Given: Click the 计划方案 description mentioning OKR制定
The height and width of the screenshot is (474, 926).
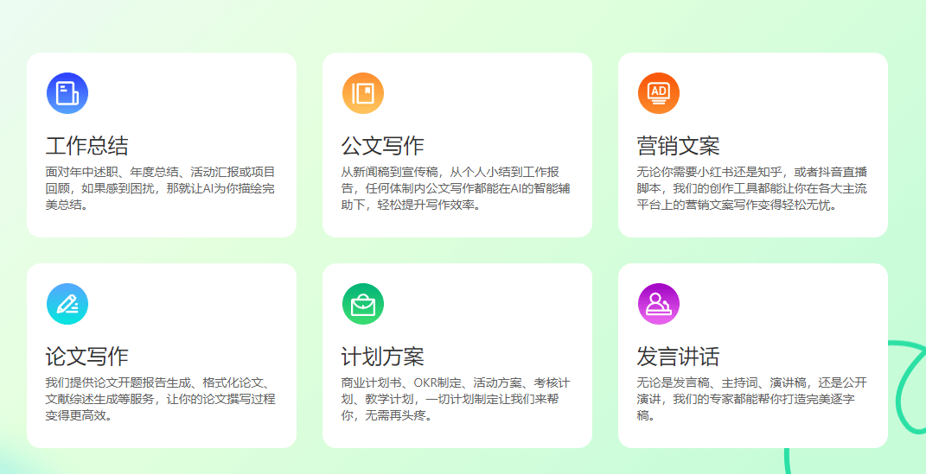Looking at the screenshot, I should 456,399.
